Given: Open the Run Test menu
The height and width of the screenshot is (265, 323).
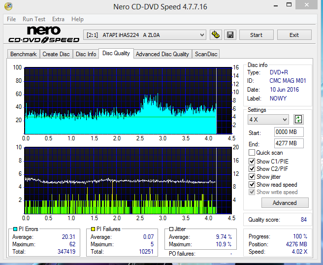Looking at the screenshot, I should [34, 19].
